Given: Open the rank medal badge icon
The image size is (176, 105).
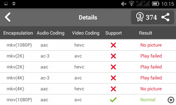Looking at the screenshot, I should tap(140, 17).
